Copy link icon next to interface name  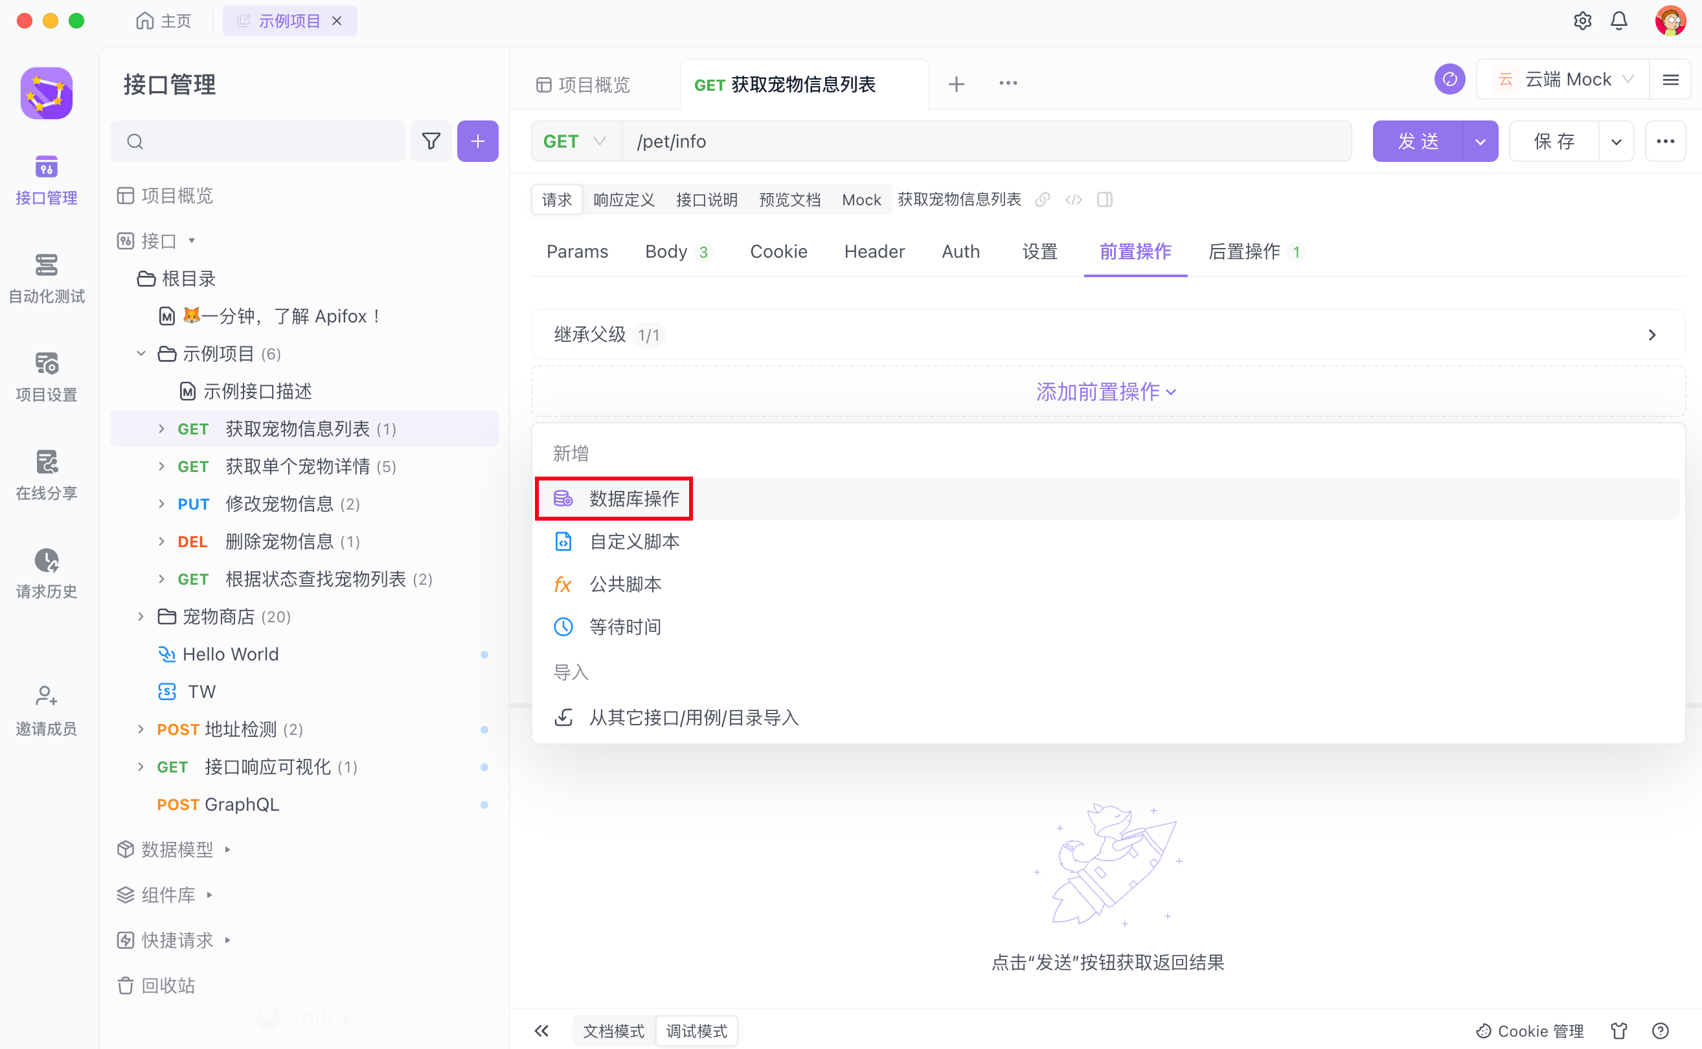(1042, 200)
